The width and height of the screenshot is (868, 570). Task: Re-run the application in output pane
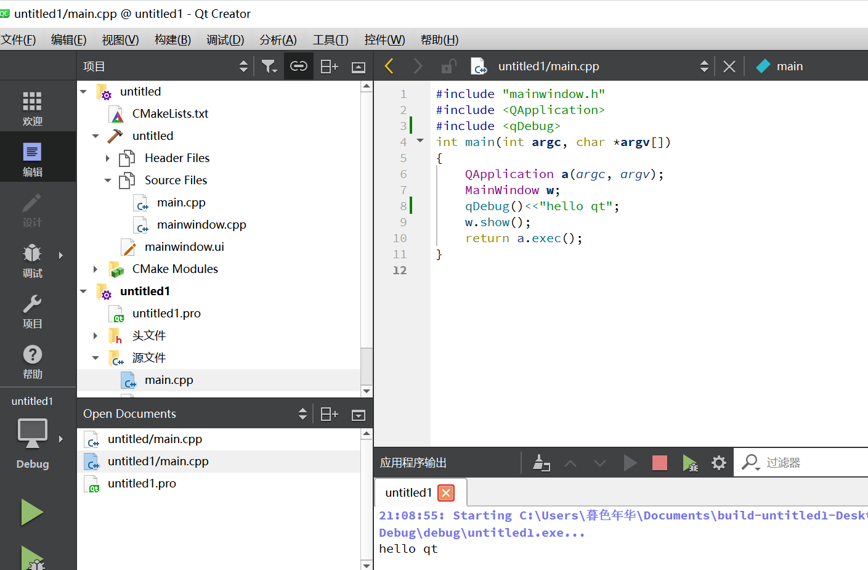click(x=630, y=463)
